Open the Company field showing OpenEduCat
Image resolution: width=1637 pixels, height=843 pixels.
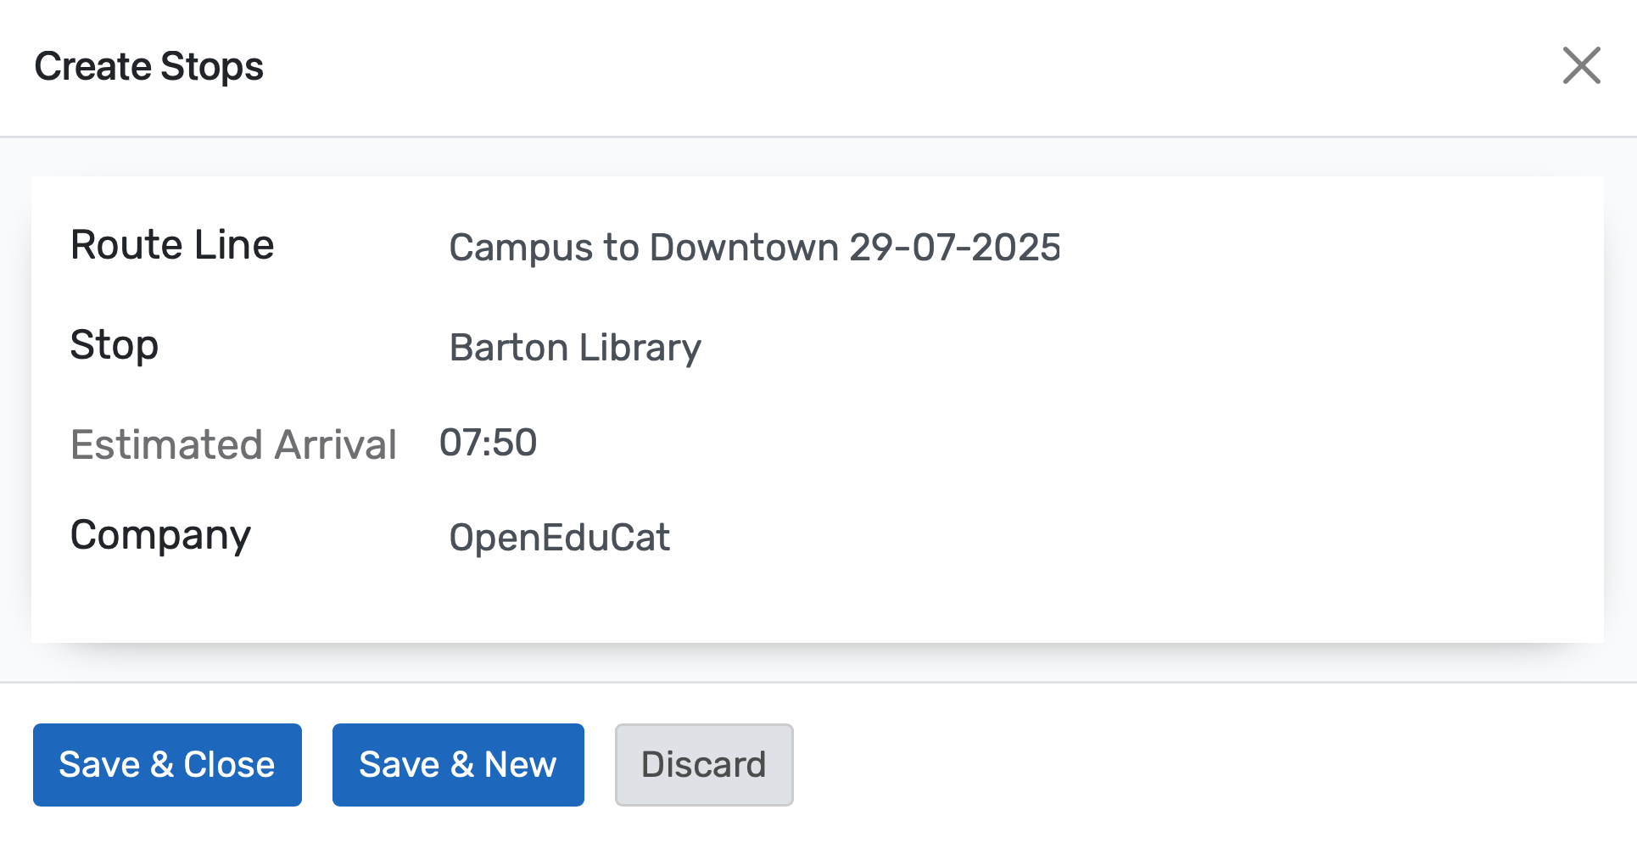[559, 537]
